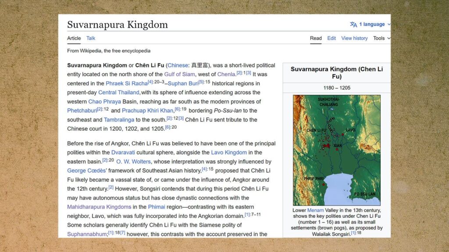Open the Lower Menam Valley map image
Viewport: 449px width, 252px height.
tap(337, 150)
